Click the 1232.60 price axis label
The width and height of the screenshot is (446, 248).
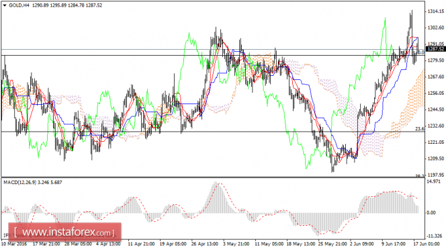click(x=436, y=126)
